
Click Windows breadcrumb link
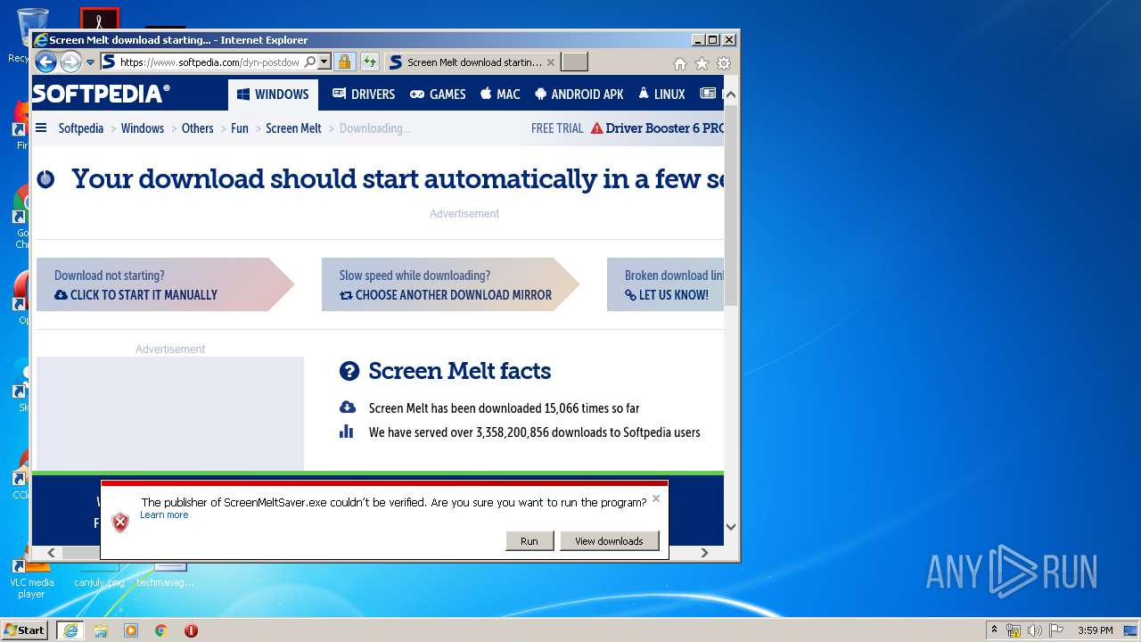[x=143, y=128]
